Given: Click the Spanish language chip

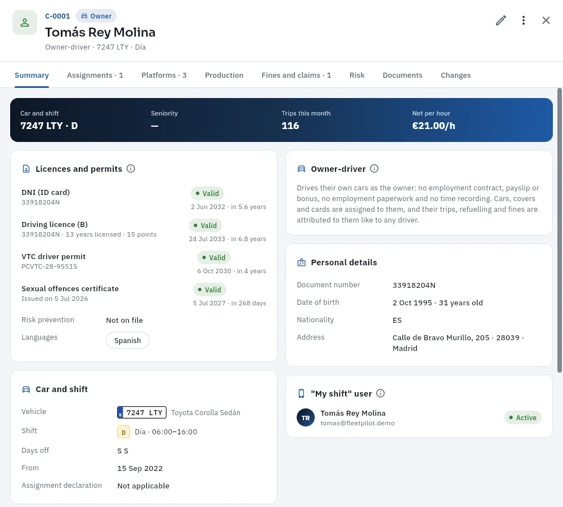Looking at the screenshot, I should coord(127,340).
